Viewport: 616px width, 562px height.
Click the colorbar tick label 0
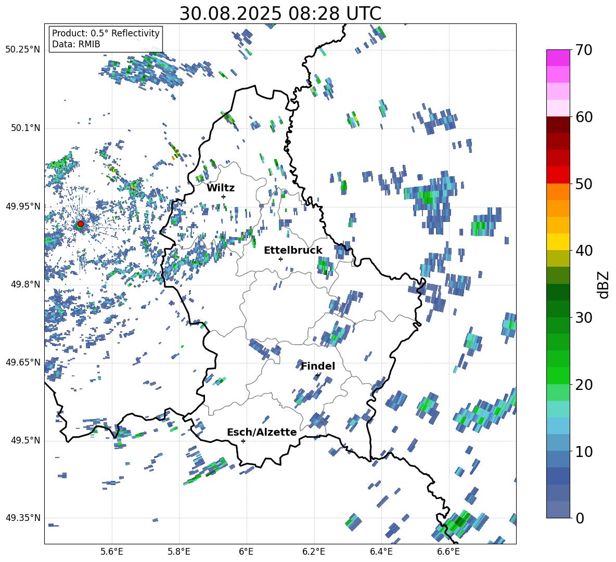click(x=579, y=518)
